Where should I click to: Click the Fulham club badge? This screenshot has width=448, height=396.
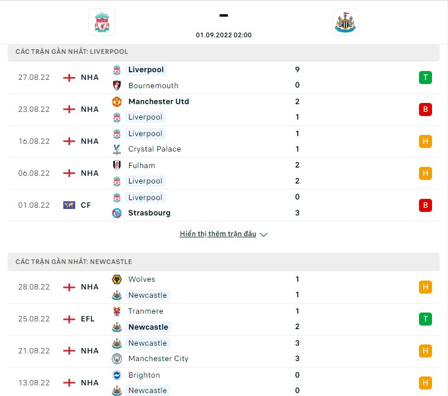[x=117, y=165]
